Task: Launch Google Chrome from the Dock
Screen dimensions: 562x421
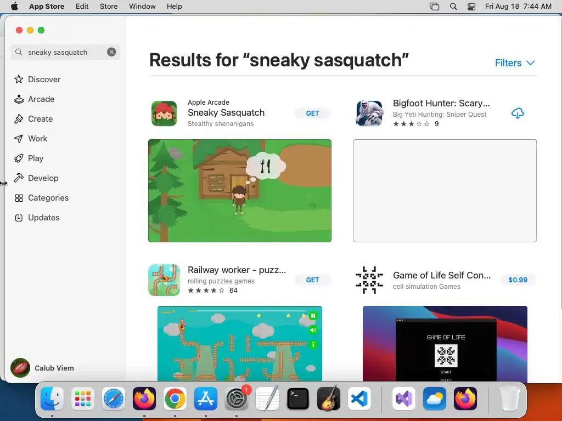Action: 175,399
